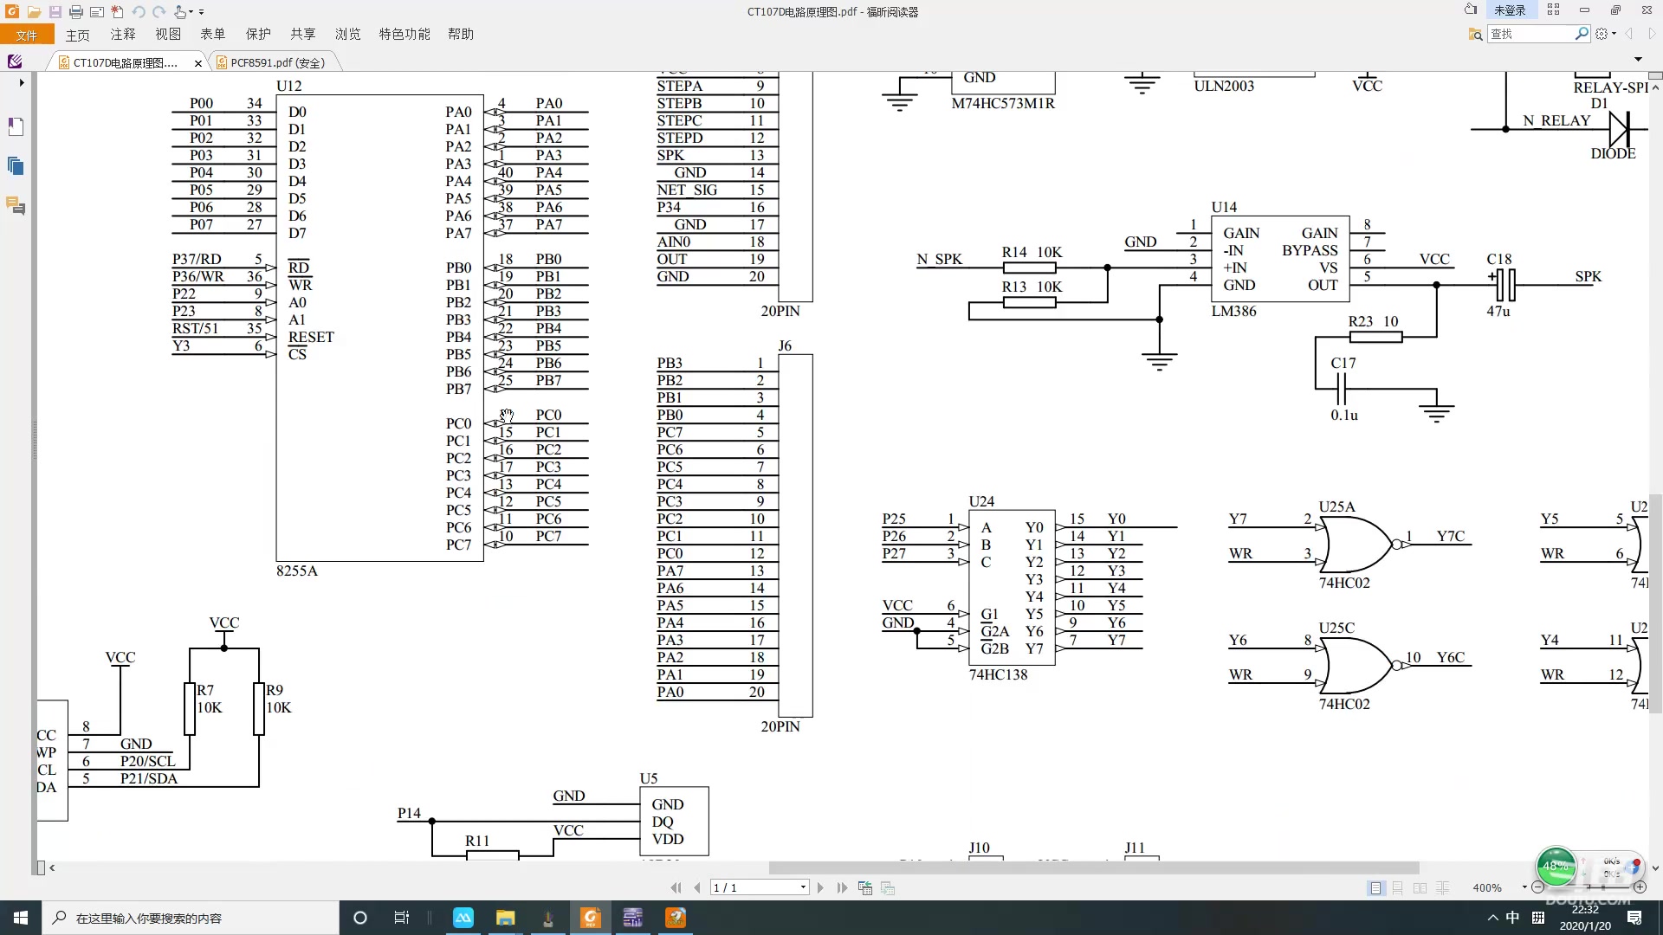Open the 帮助 help menu
The image size is (1663, 935).
pyautogui.click(x=461, y=34)
